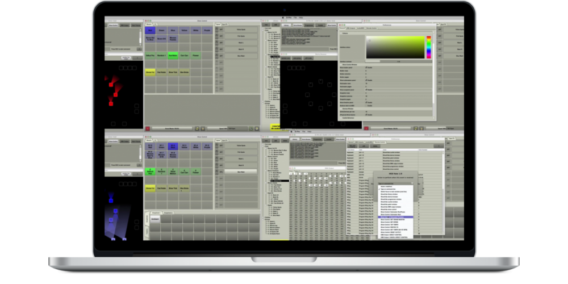Enable Buttons latch via MIDI checkbox
568x284 pixels.
tap(366, 106)
